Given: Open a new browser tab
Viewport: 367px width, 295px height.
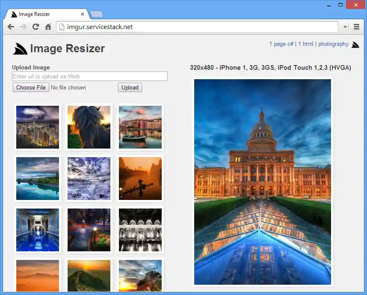Looking at the screenshot, I should [x=97, y=14].
